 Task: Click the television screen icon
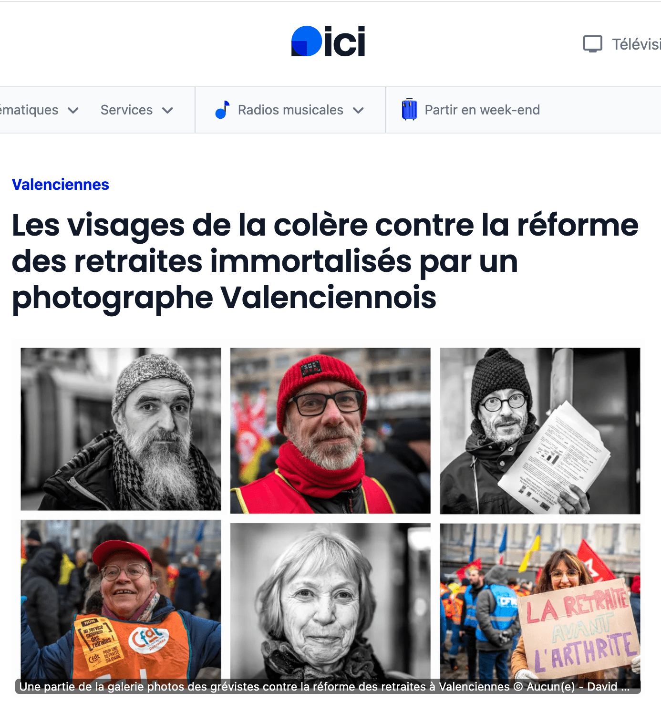(593, 44)
